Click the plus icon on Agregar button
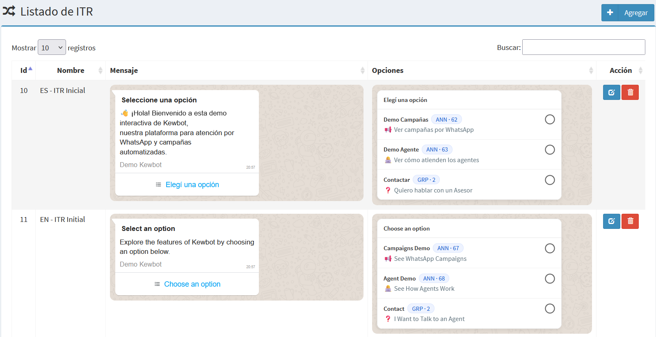Viewport: 656px width, 337px height. point(610,13)
